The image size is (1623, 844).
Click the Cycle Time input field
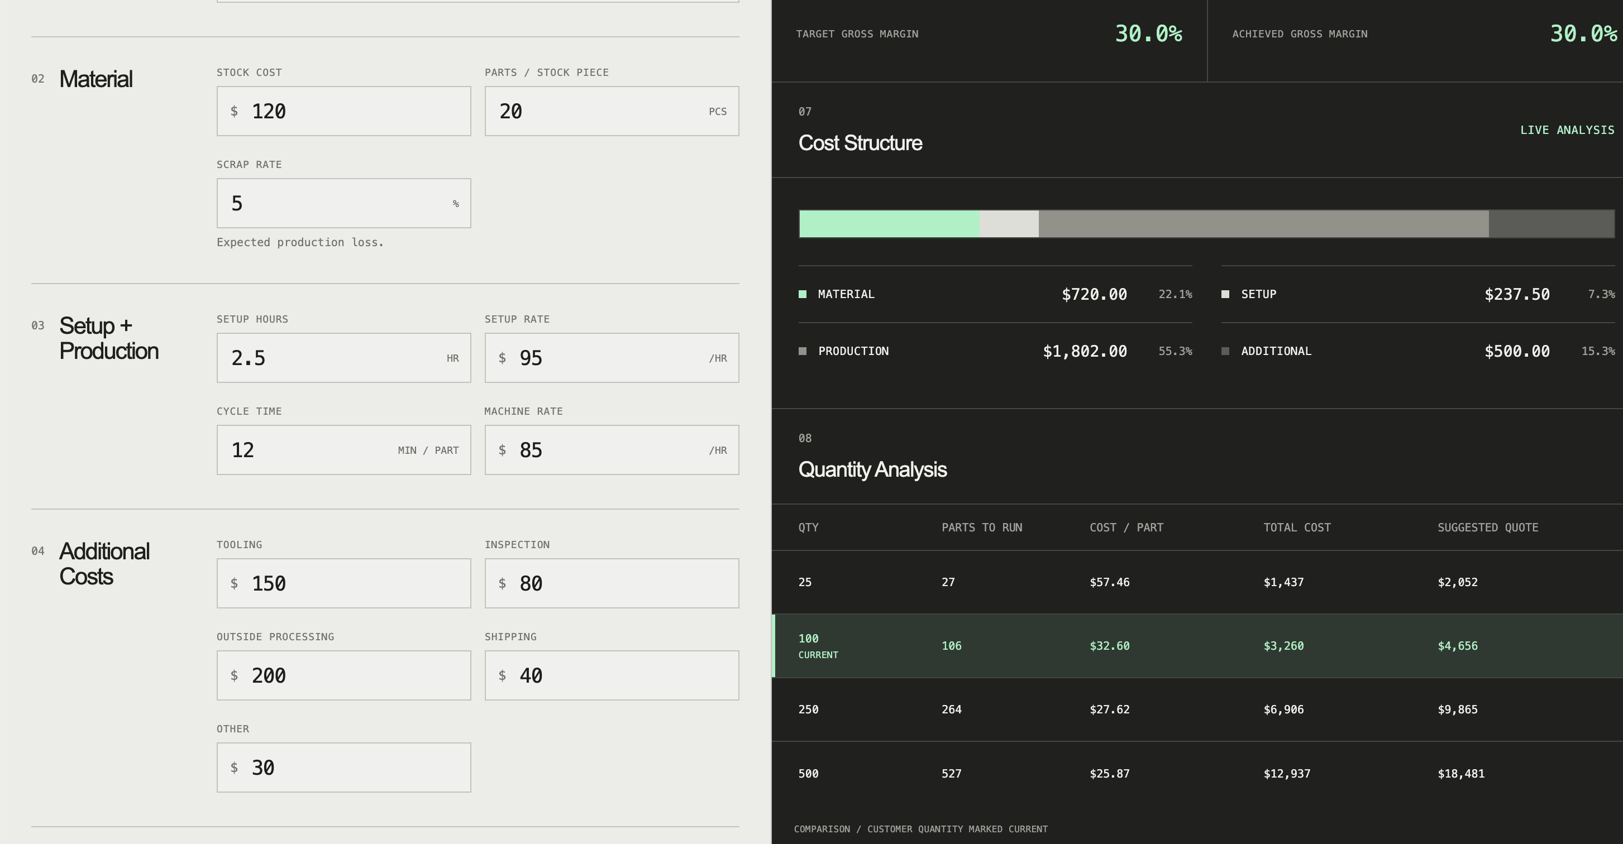coord(343,450)
